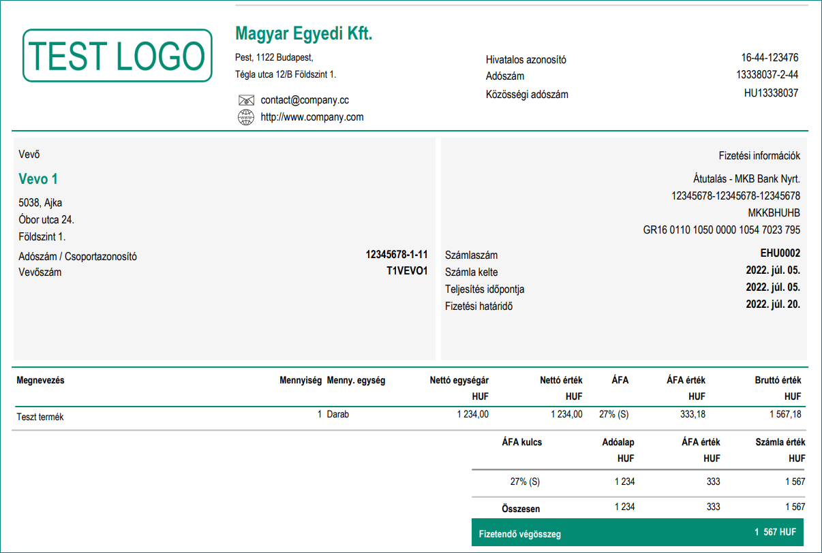The width and height of the screenshot is (822, 553).
Task: Select the total 1 567 HUF amount
Action: [775, 532]
